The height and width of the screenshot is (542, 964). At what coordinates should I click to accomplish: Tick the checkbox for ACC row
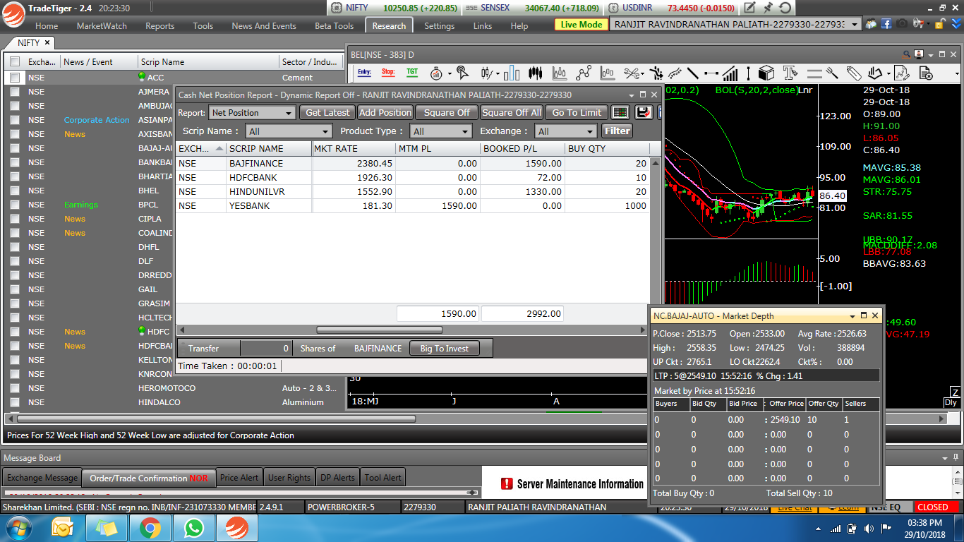(15, 78)
